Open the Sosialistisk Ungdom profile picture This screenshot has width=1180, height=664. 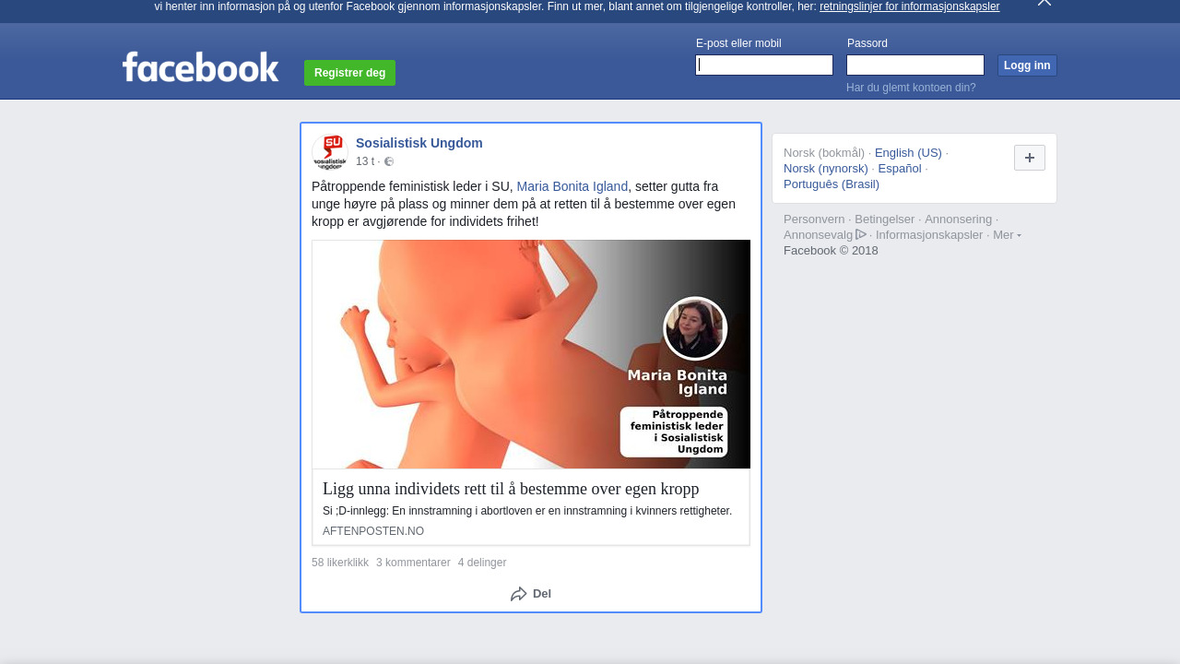pyautogui.click(x=330, y=152)
